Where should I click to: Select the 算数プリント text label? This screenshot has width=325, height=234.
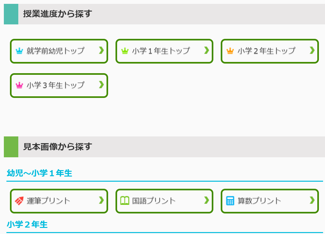pos(259,201)
